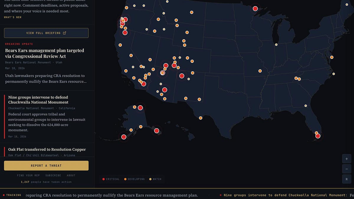Click the Report a Threat button

46,166
